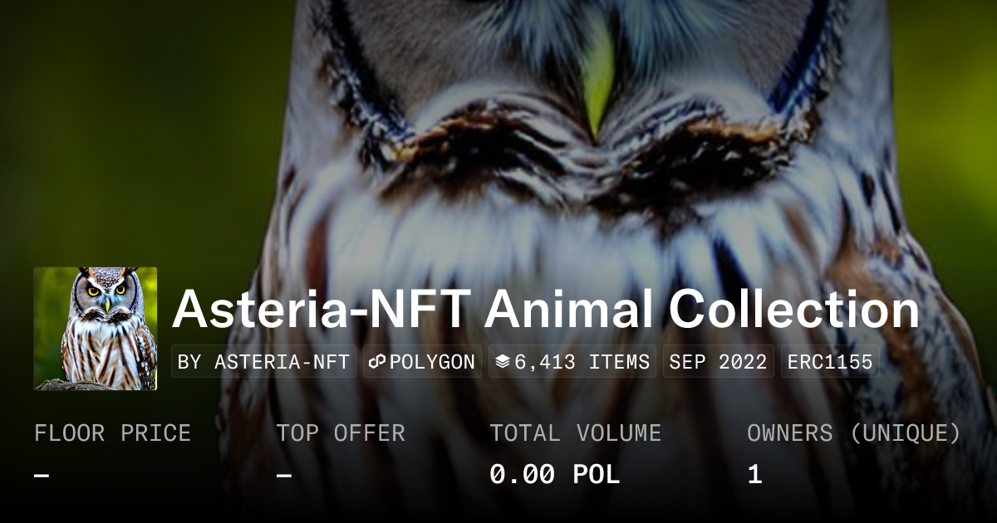This screenshot has width=997, height=523.
Task: Select the layers icon beside item count
Action: (x=503, y=360)
